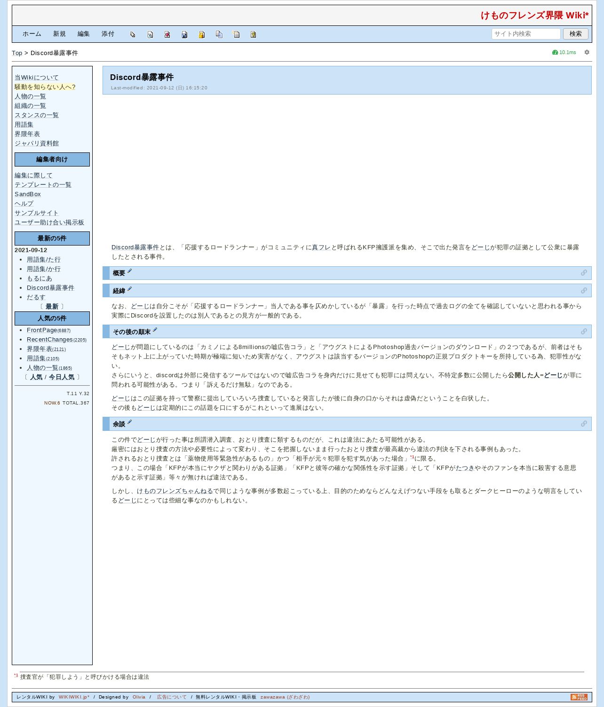Open 騒動を知らない人へ? sidebar link
This screenshot has height=707, width=604.
45,87
